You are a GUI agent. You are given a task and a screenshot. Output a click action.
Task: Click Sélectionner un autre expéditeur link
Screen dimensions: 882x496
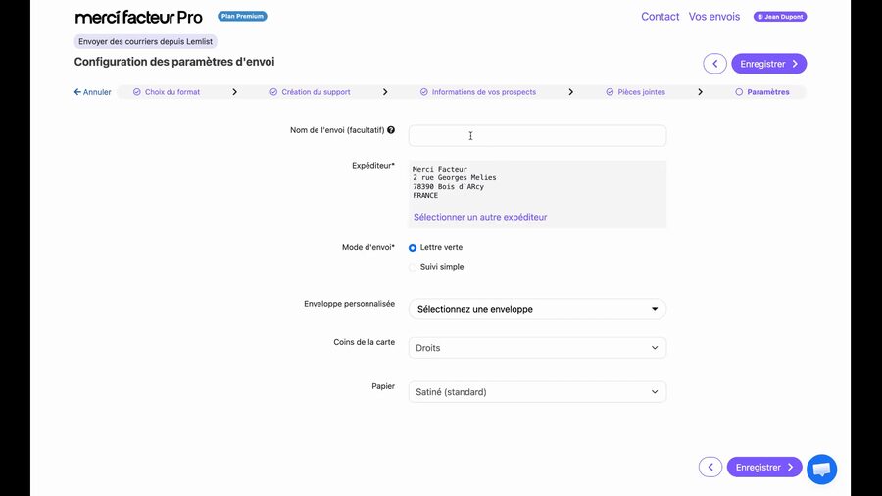coord(480,217)
